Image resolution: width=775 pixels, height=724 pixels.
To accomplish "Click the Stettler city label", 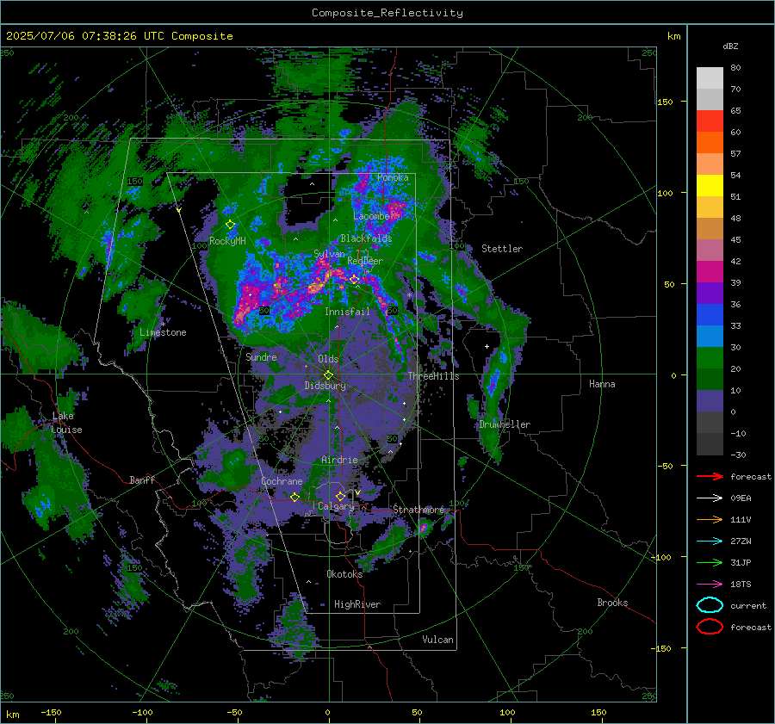I will click(x=502, y=249).
